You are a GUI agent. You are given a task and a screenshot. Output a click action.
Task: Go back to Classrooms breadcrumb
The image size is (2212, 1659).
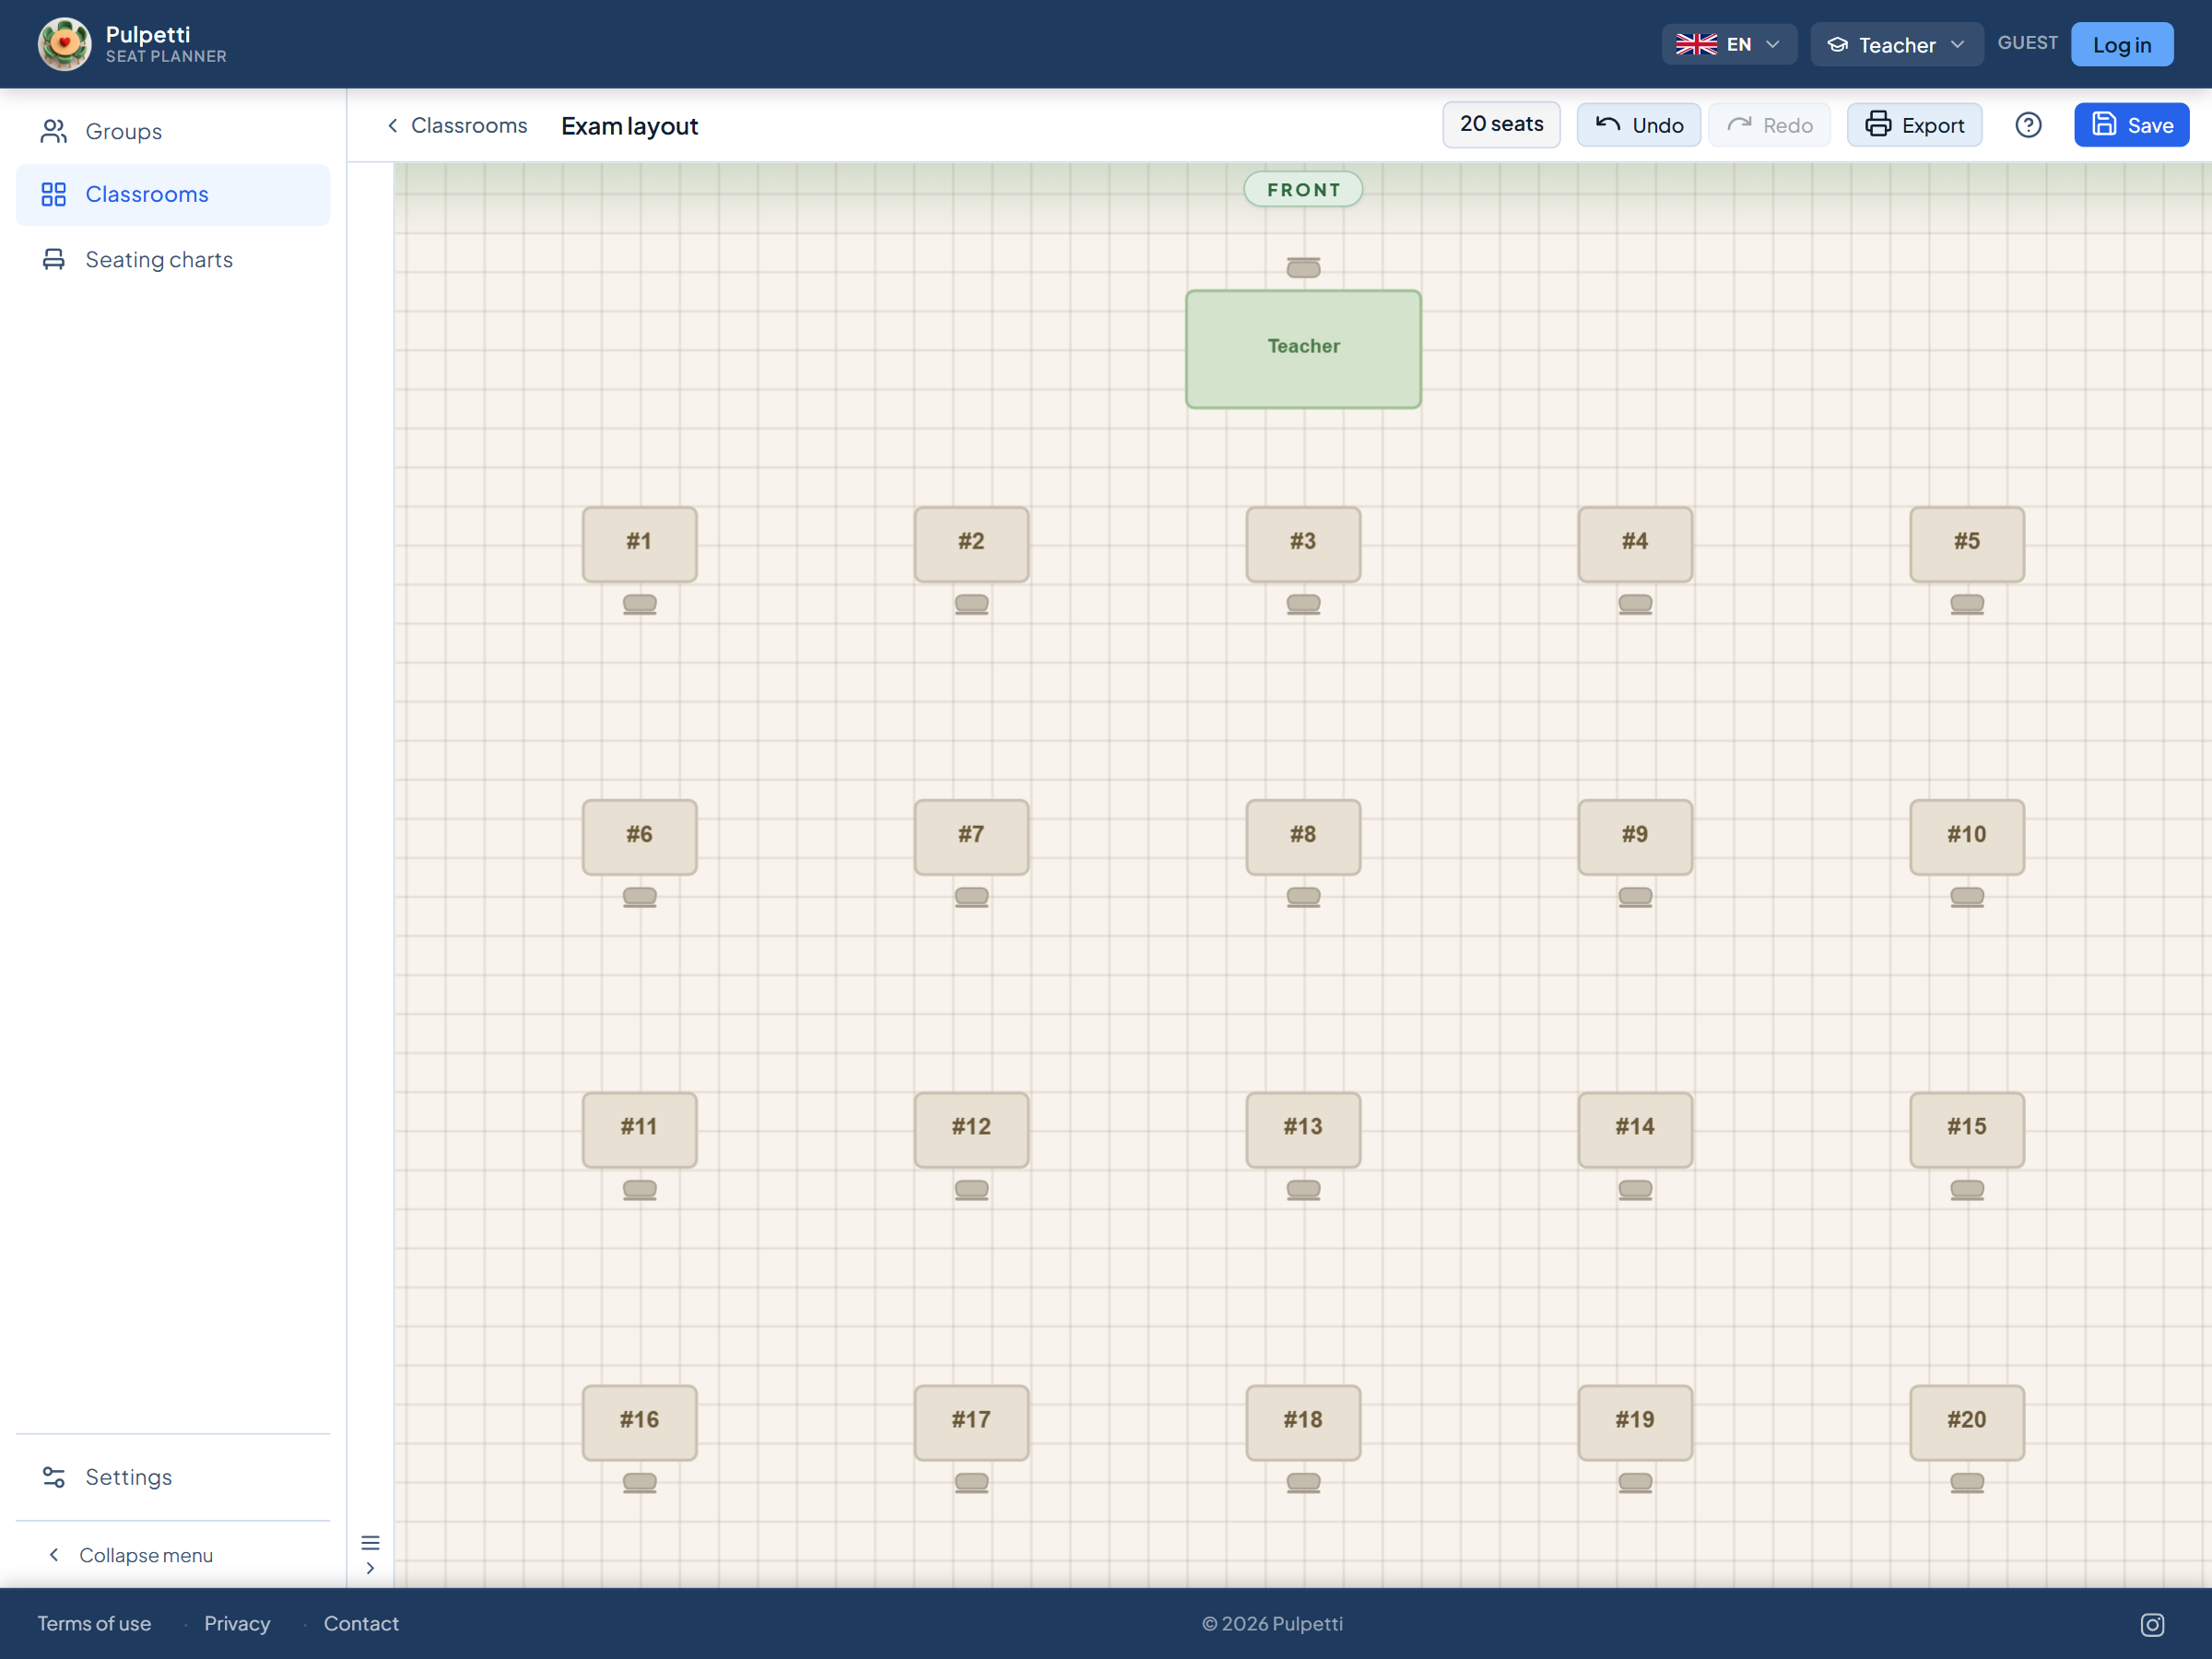click(458, 125)
